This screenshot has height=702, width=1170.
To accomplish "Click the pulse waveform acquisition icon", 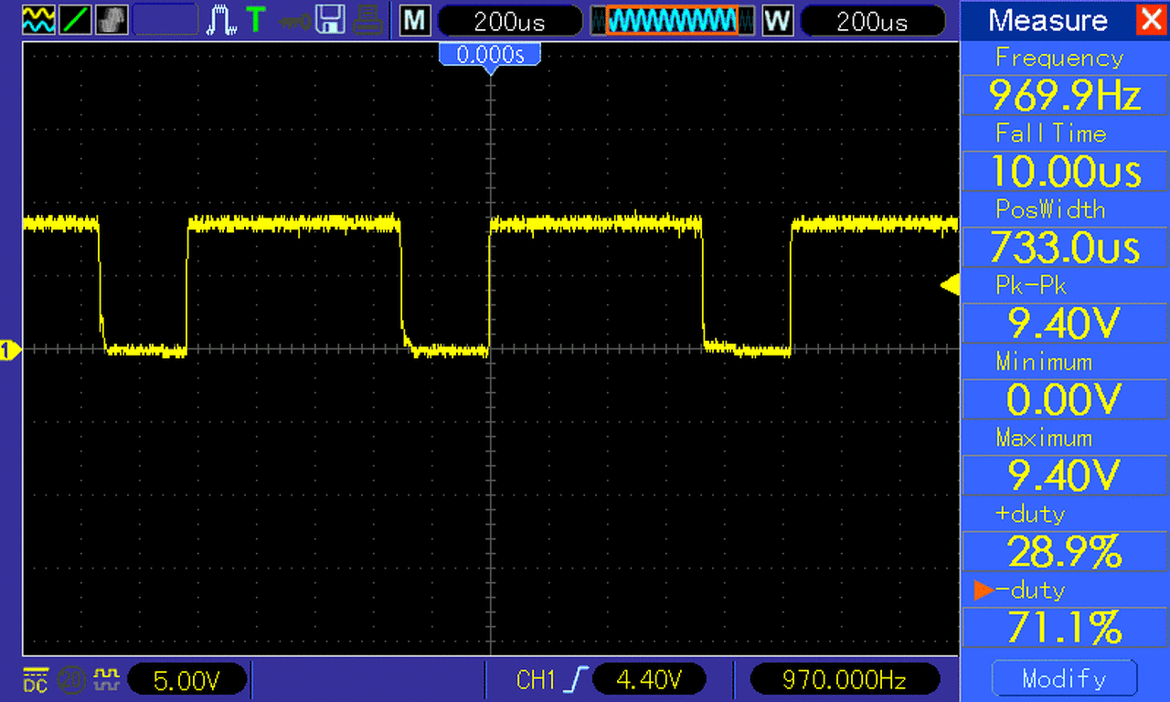I will [222, 19].
